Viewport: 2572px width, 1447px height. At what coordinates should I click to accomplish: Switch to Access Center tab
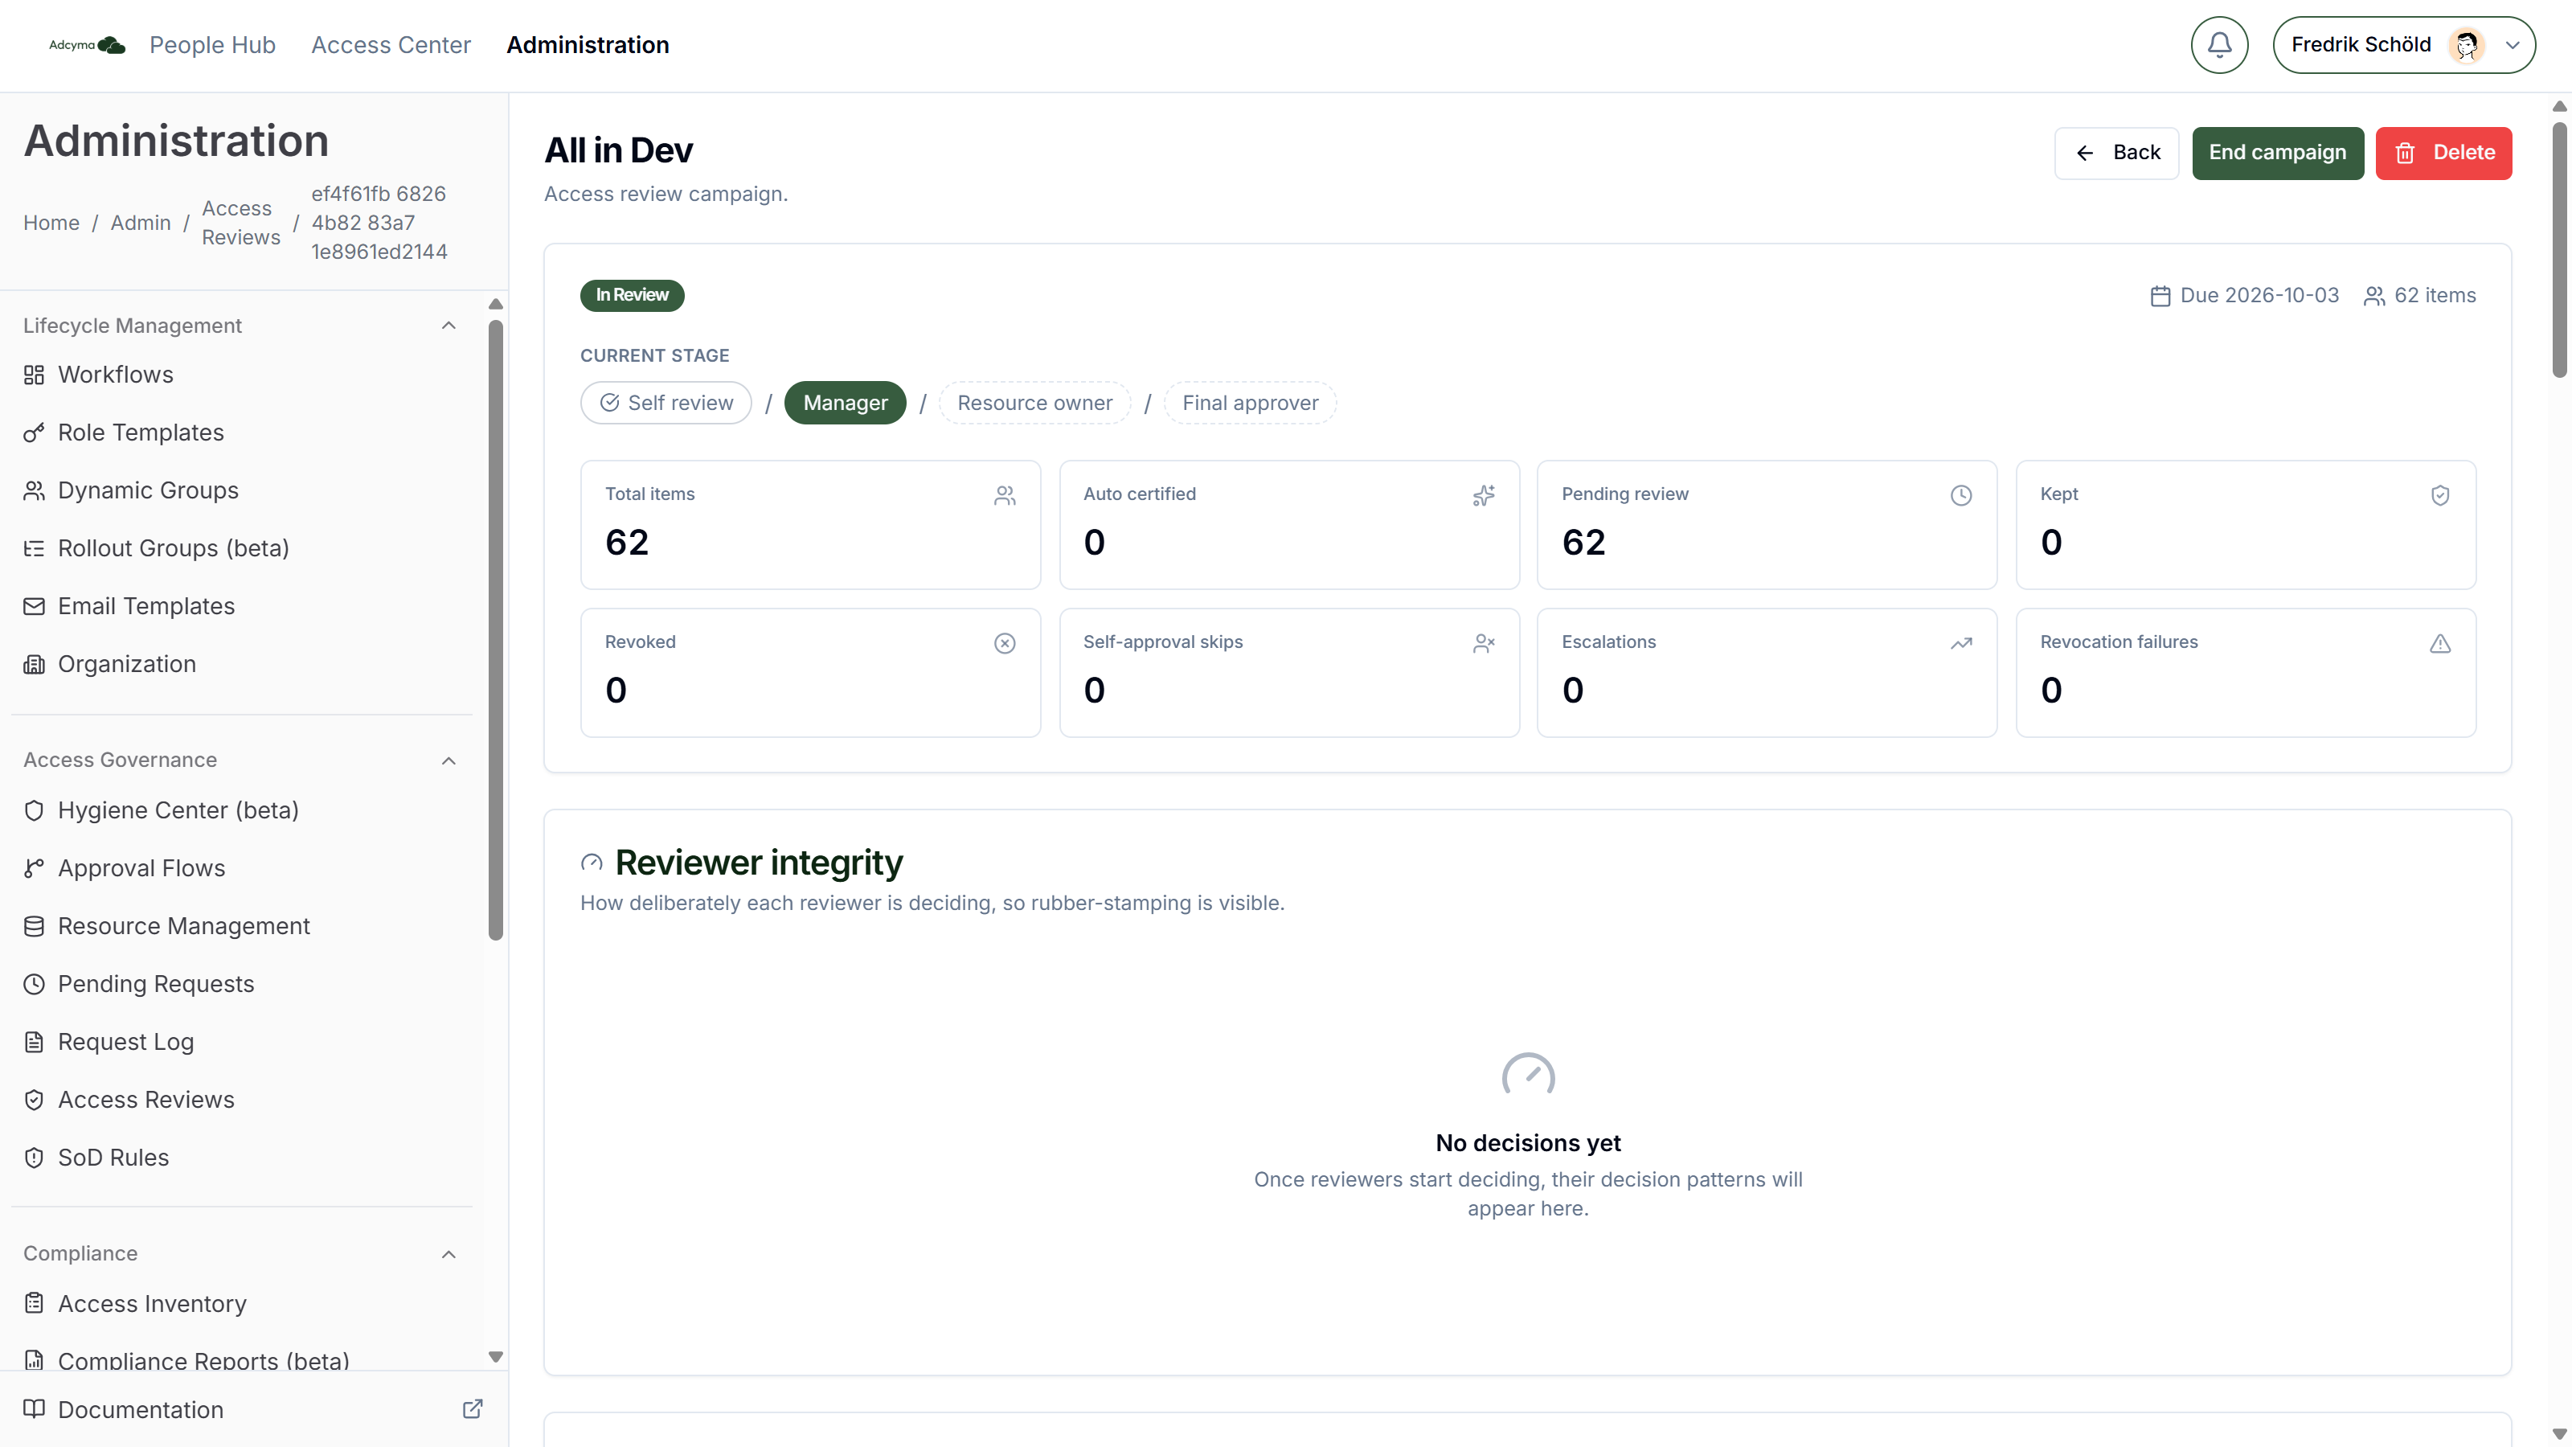[391, 45]
